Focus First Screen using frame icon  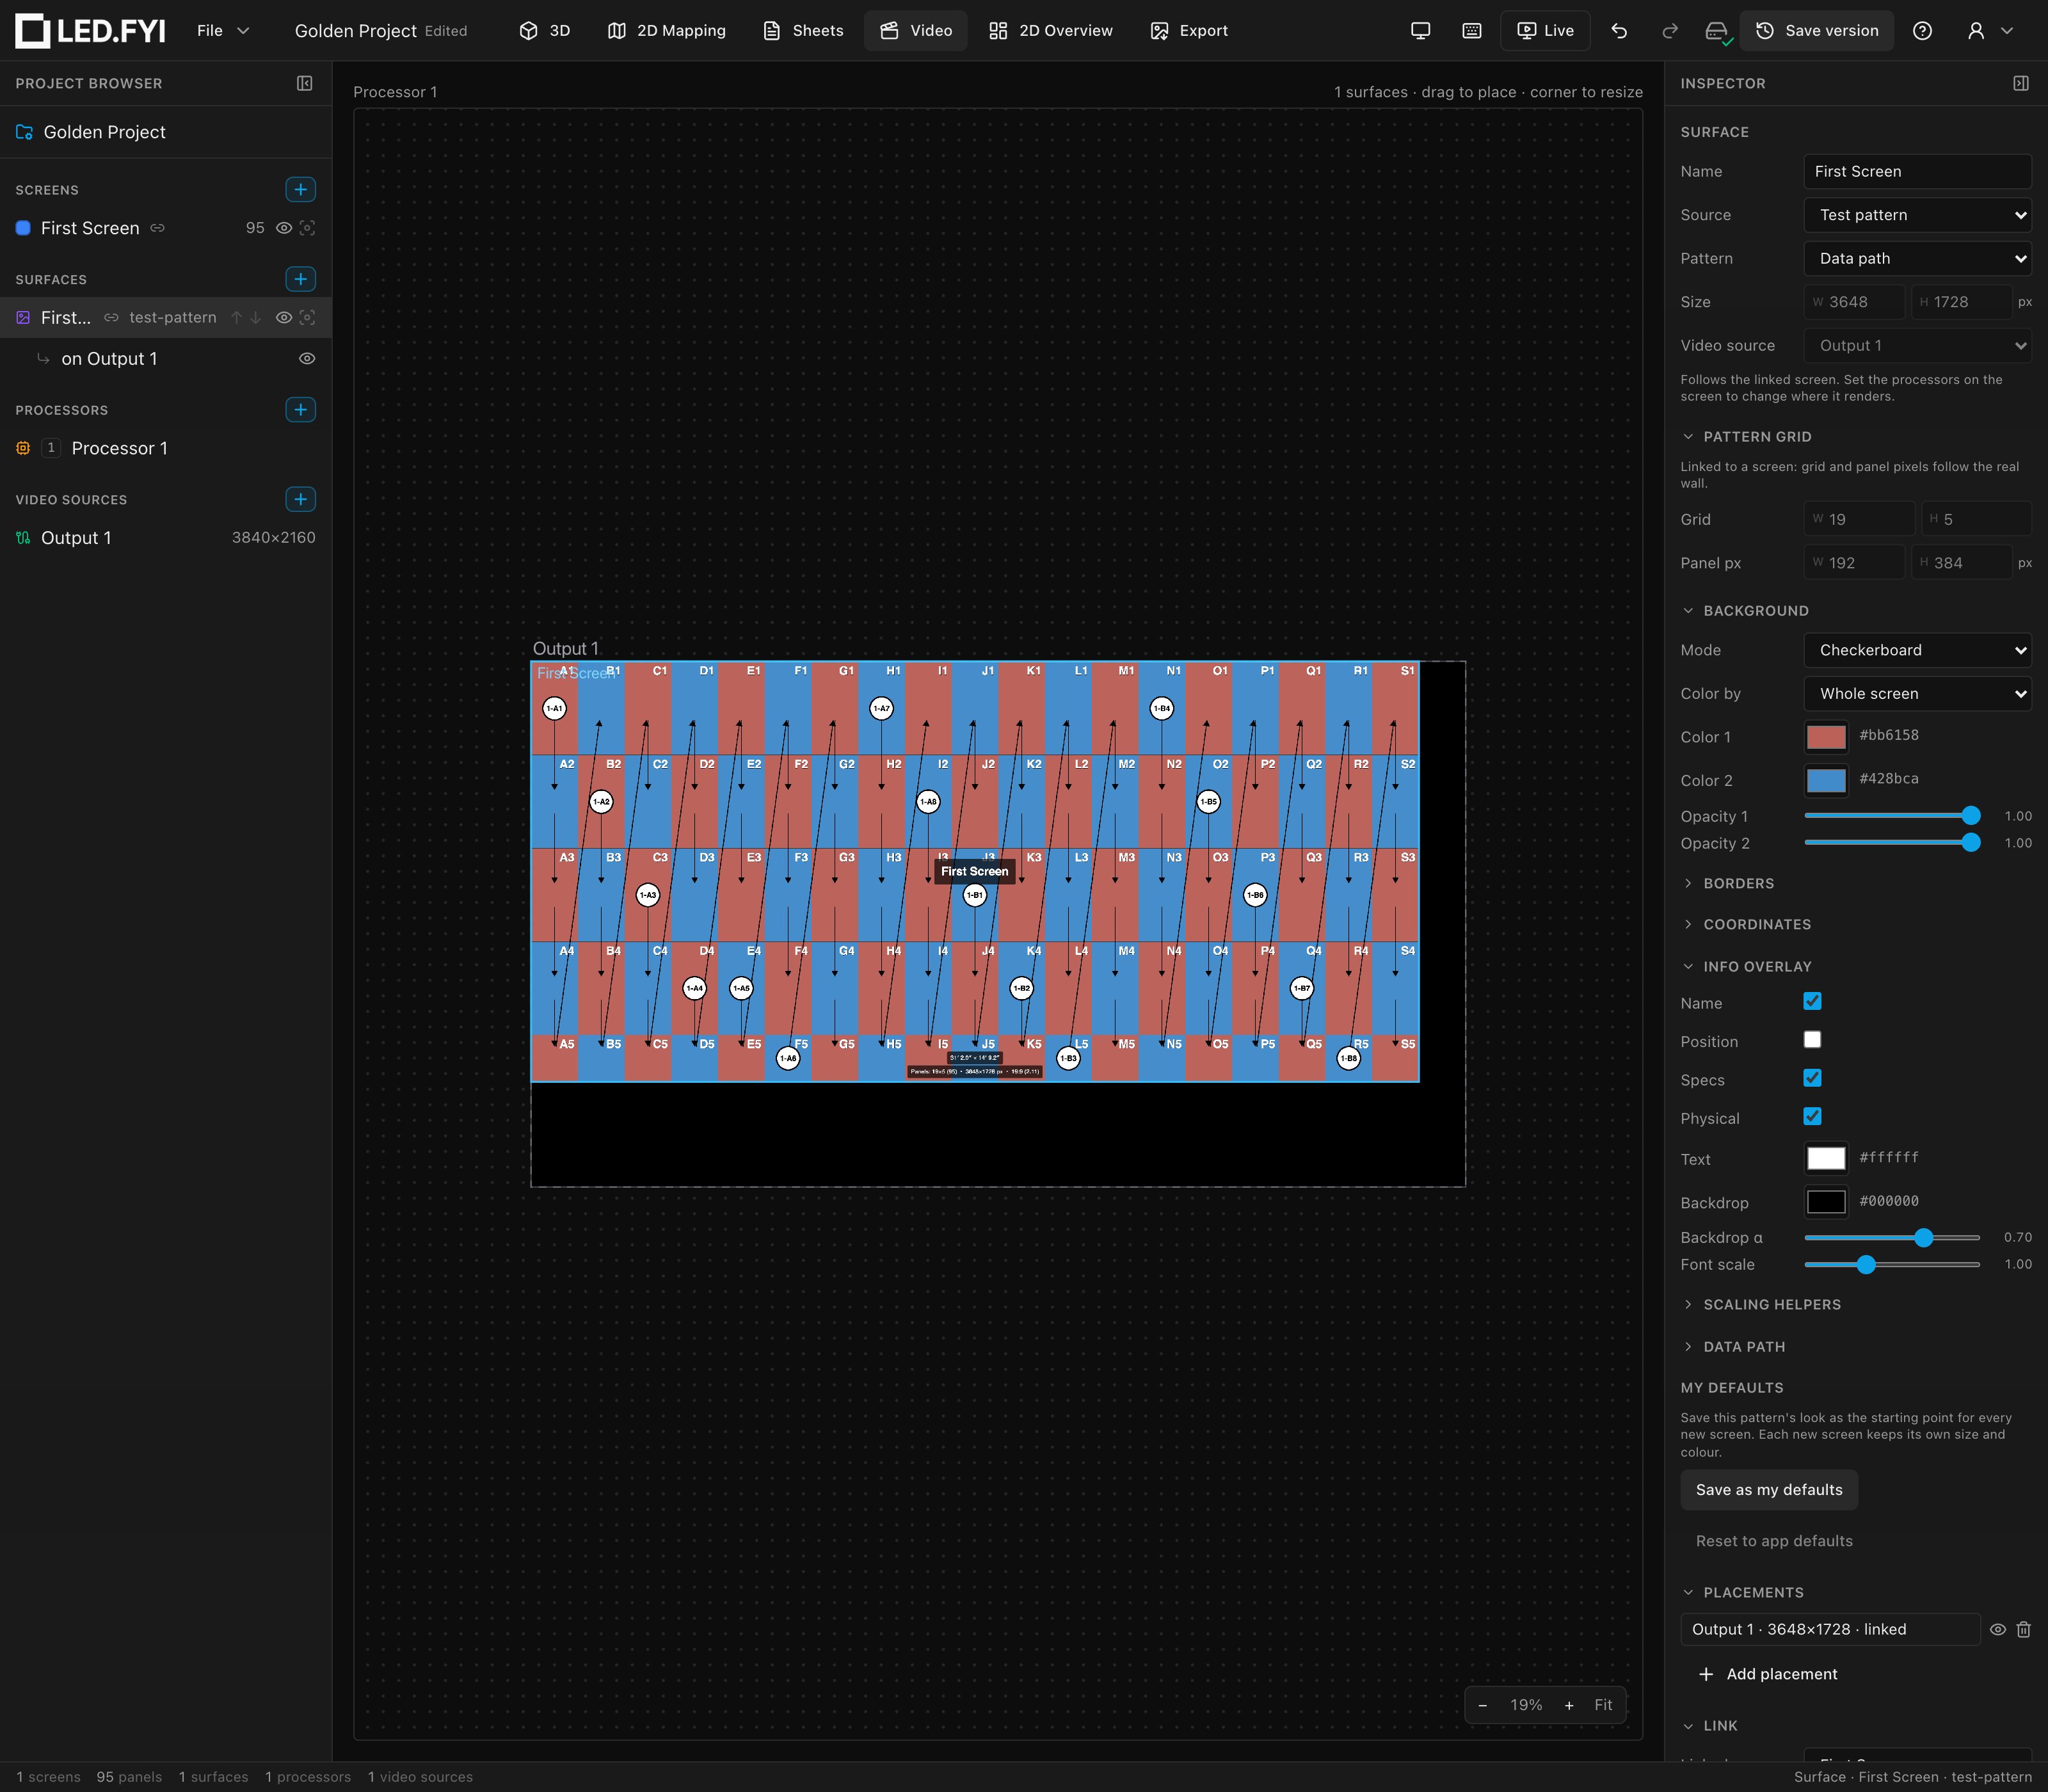pyautogui.click(x=308, y=228)
